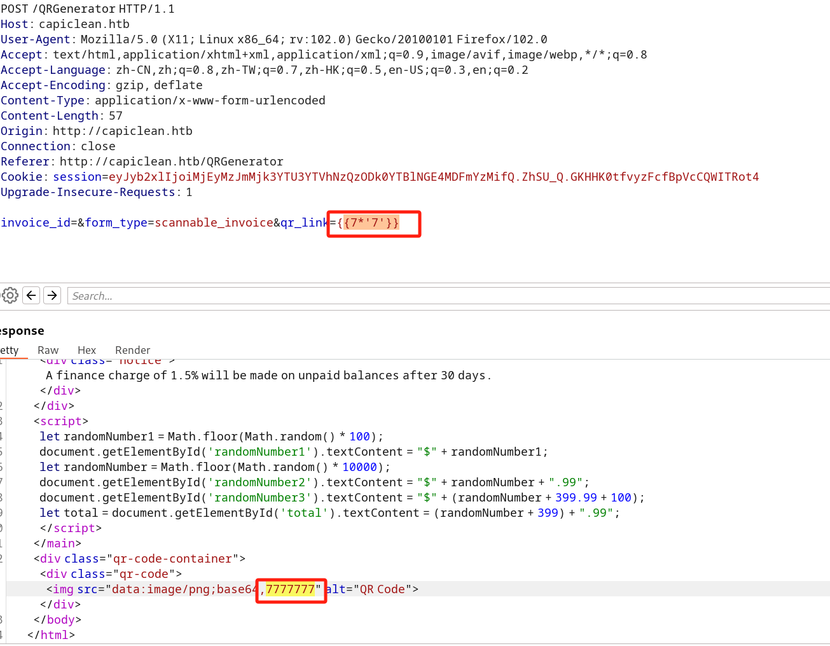
Task: Click the capiclean.htb Host header value
Action: tap(84, 24)
